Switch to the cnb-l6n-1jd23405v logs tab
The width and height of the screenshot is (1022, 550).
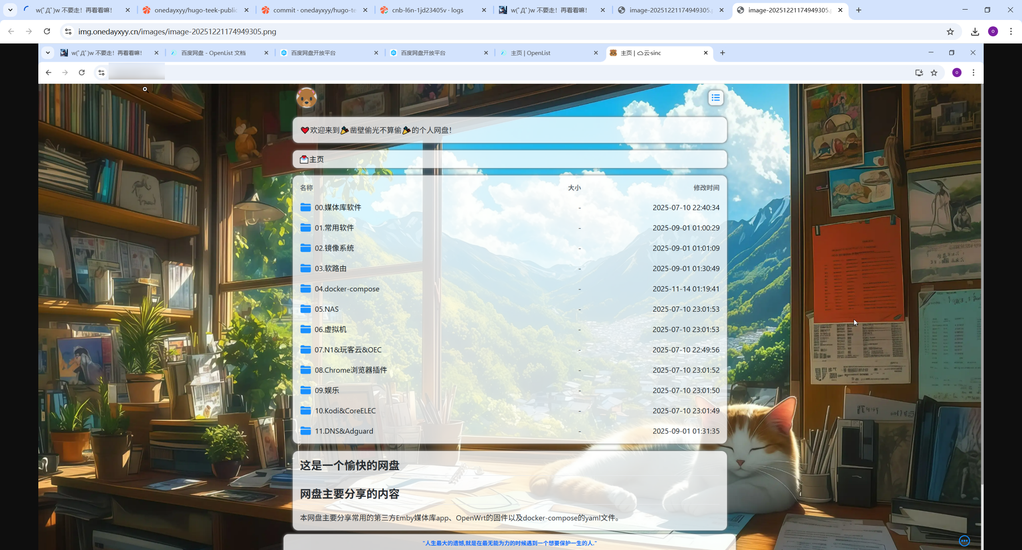[x=427, y=10]
